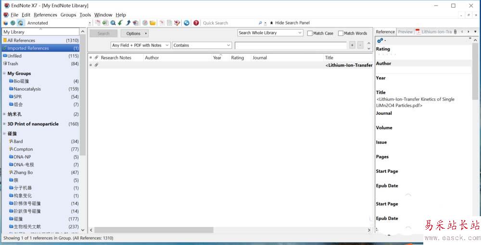The image size is (481, 245).
Task: Click the Author field in Reference panel
Action: 423,70
